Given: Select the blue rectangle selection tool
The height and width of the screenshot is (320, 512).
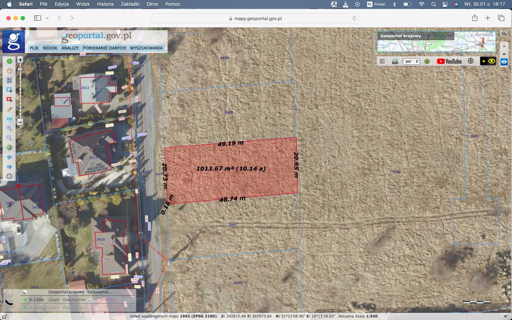Looking at the screenshot, I should tap(9, 90).
